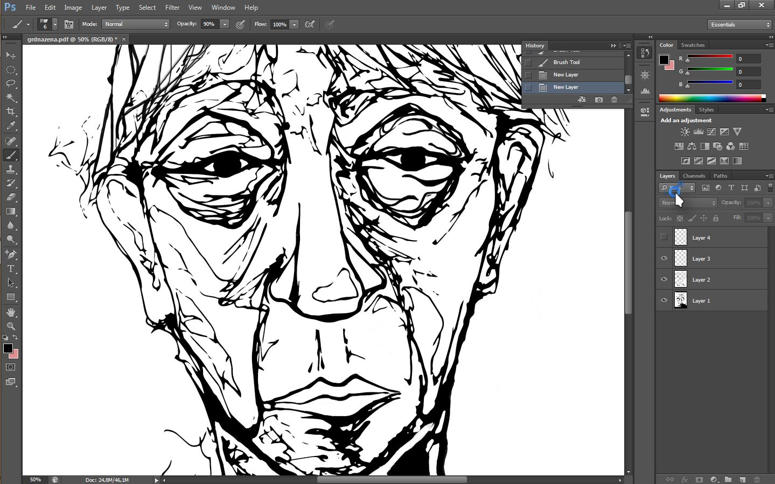Image resolution: width=775 pixels, height=484 pixels.
Task: Select the Pen tool
Action: click(x=11, y=254)
